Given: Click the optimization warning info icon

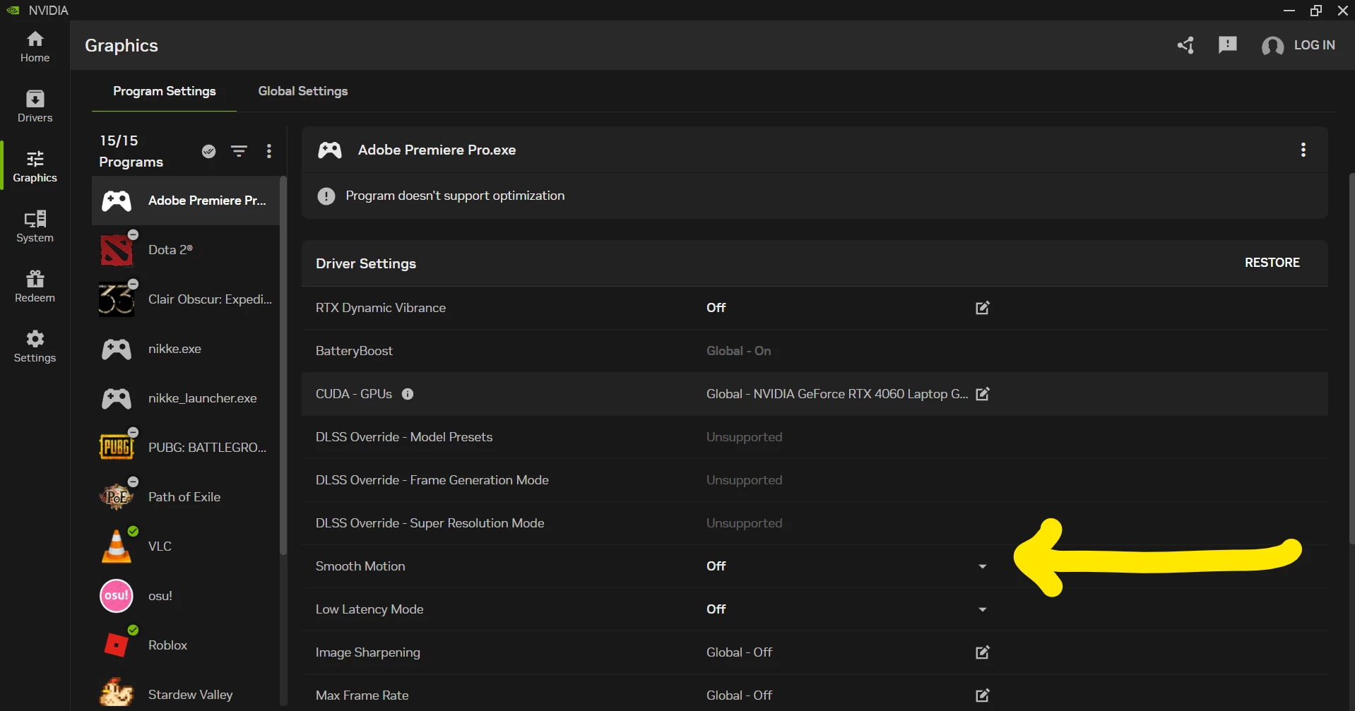Looking at the screenshot, I should [326, 196].
